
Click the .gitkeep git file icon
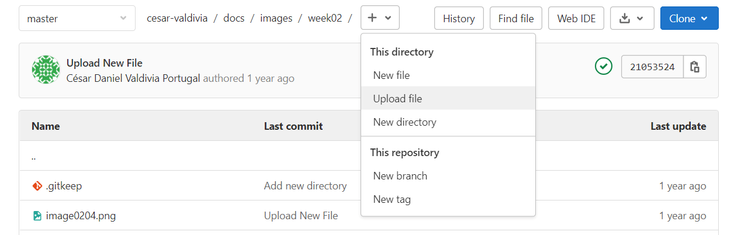37,186
